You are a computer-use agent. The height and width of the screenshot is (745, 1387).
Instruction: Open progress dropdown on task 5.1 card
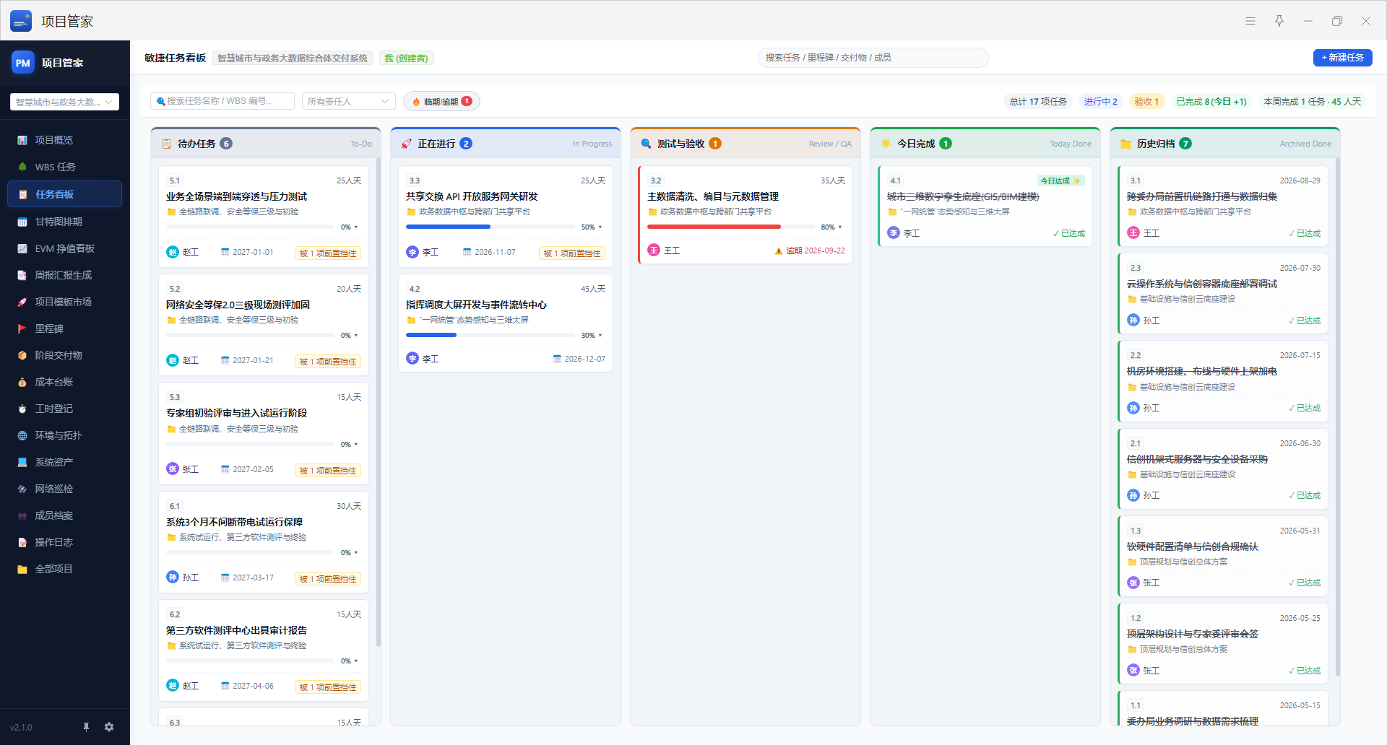[350, 227]
